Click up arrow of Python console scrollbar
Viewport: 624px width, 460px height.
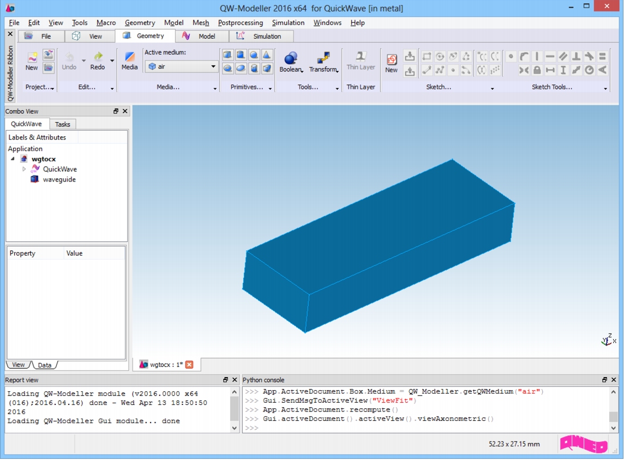click(613, 392)
